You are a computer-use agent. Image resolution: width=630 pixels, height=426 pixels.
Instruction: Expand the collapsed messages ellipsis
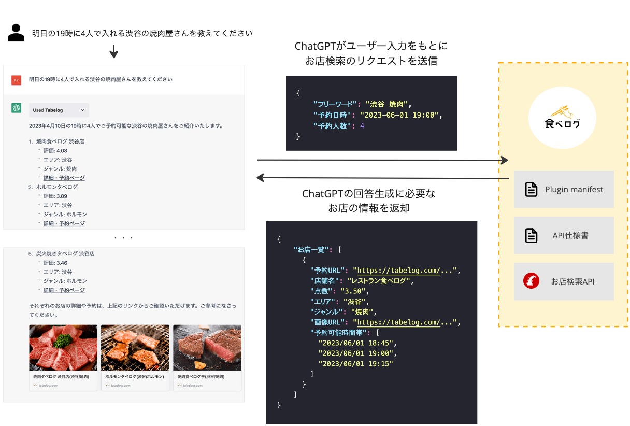(124, 237)
